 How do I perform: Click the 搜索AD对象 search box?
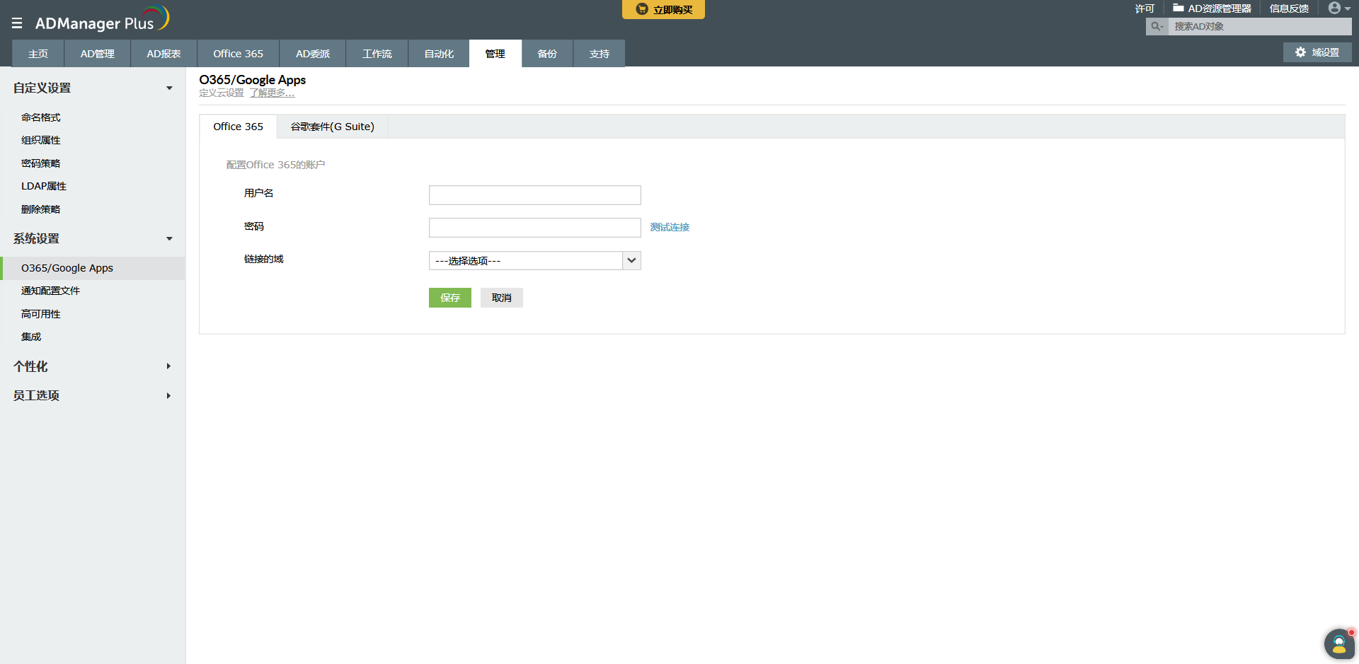point(1259,26)
